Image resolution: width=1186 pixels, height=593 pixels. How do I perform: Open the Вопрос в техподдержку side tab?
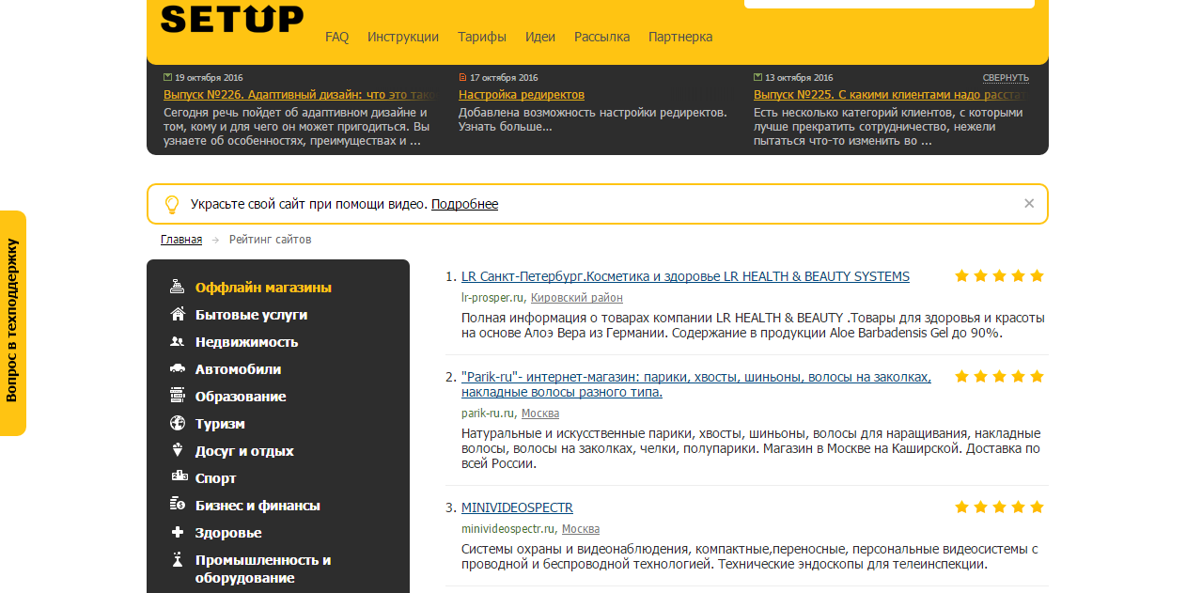click(x=12, y=322)
